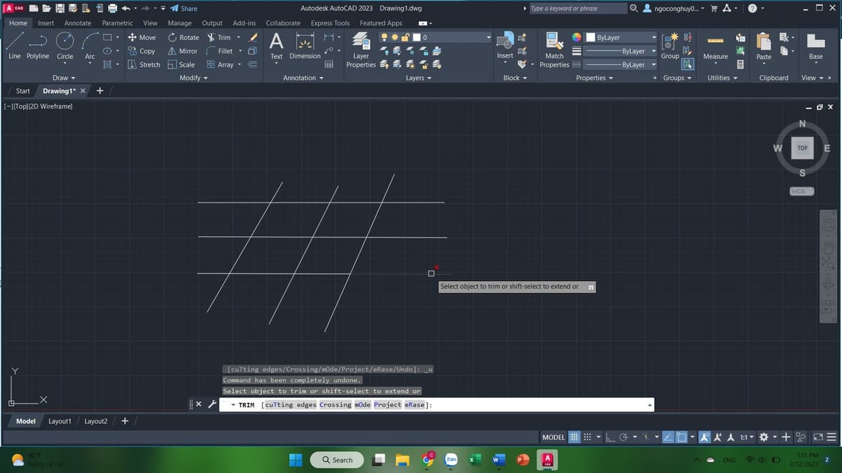Expand the Layers panel
Viewport: 842px width, 473px height.
(x=418, y=78)
